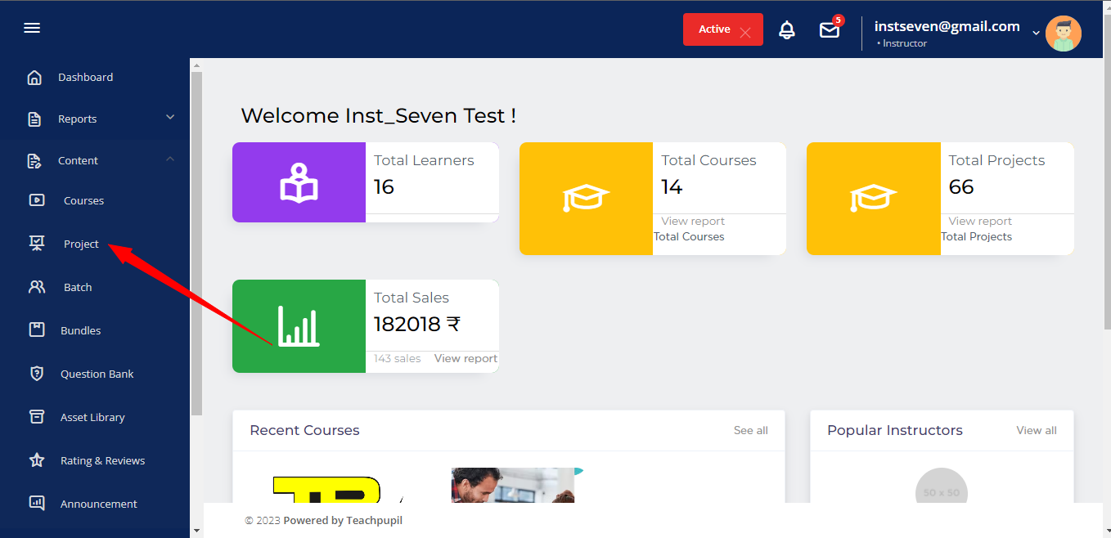The width and height of the screenshot is (1111, 538).
Task: Click View all for Popular Instructors
Action: click(1036, 430)
